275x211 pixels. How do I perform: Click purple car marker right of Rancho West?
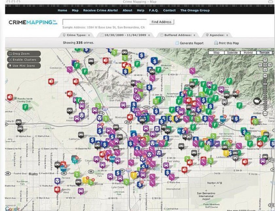click(81, 191)
